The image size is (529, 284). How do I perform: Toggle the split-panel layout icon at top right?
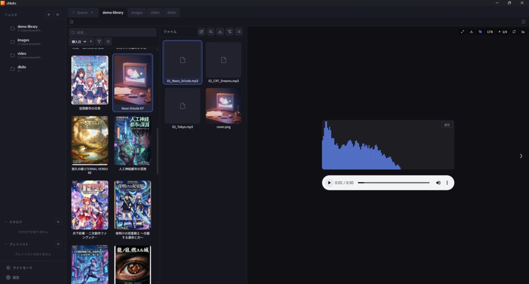(523, 22)
